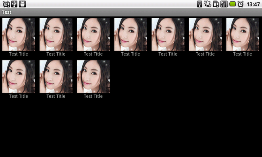The height and width of the screenshot is (157, 262).
Task: Tap the "Test" app title bar text
Action: [7, 12]
